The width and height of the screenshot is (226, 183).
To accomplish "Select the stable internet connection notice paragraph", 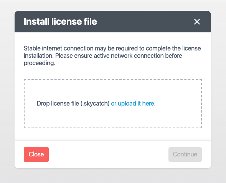I will coord(112,56).
